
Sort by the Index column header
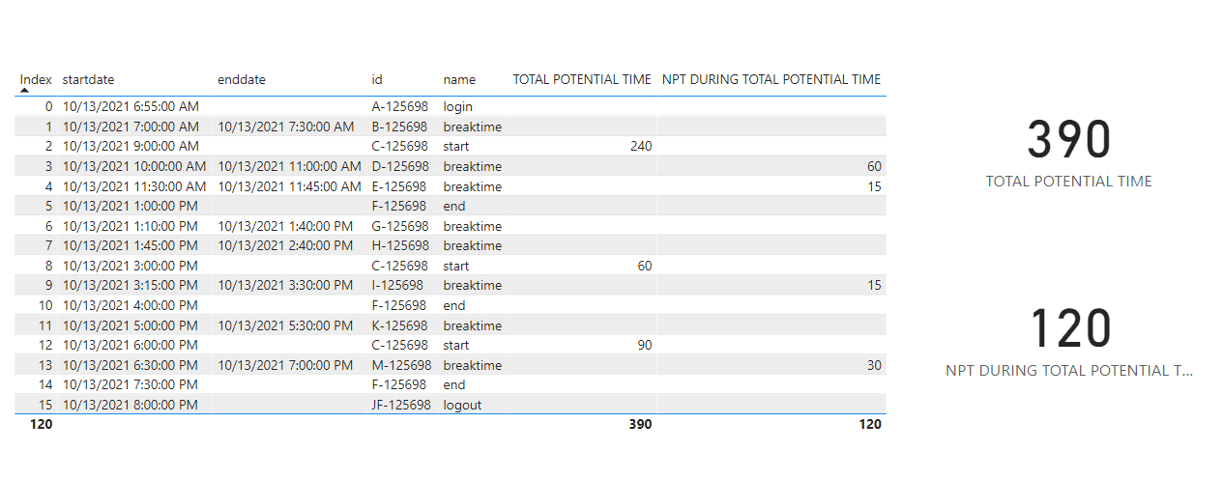coord(36,79)
